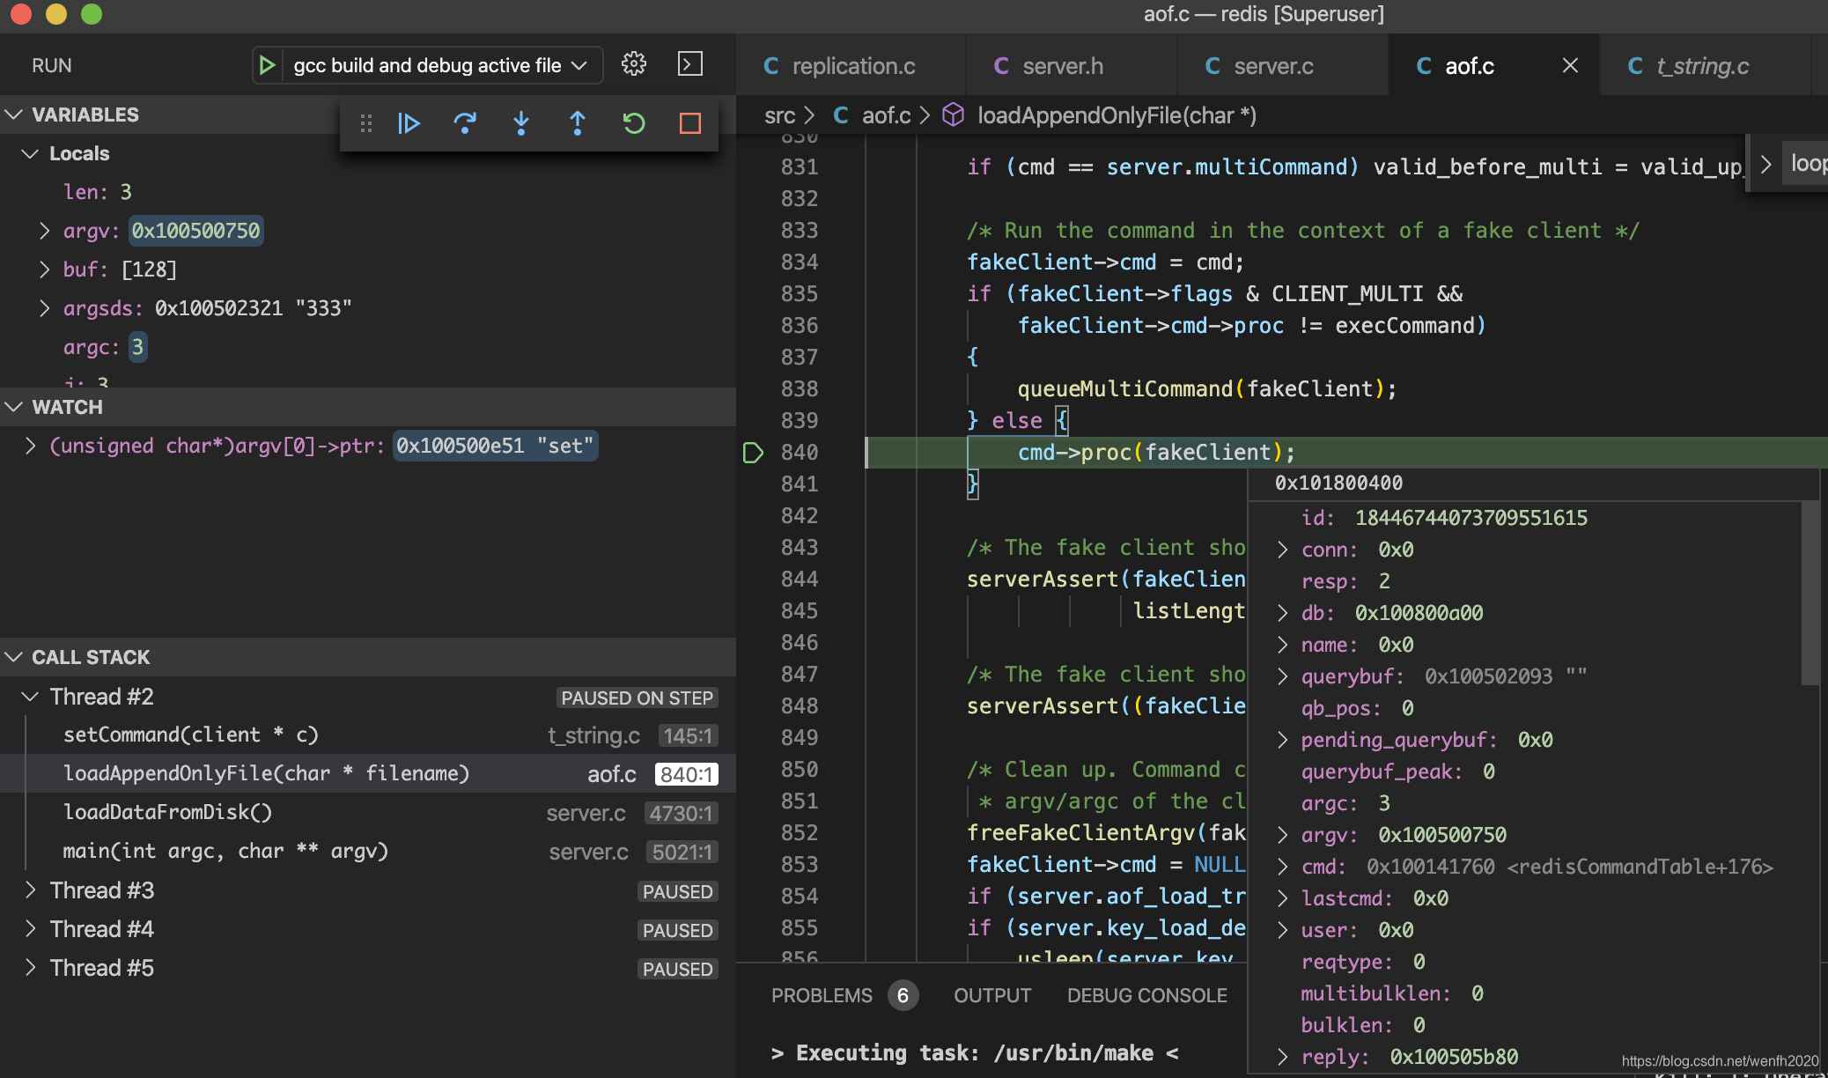Image resolution: width=1828 pixels, height=1078 pixels.
Task: Expand the buf local variable
Action: pyautogui.click(x=44, y=269)
